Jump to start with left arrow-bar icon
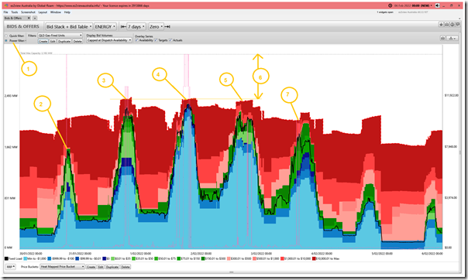The width and height of the screenshot is (468, 280). (122, 26)
